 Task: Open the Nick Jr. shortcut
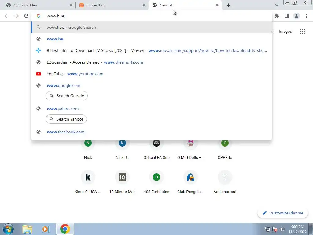(x=122, y=149)
